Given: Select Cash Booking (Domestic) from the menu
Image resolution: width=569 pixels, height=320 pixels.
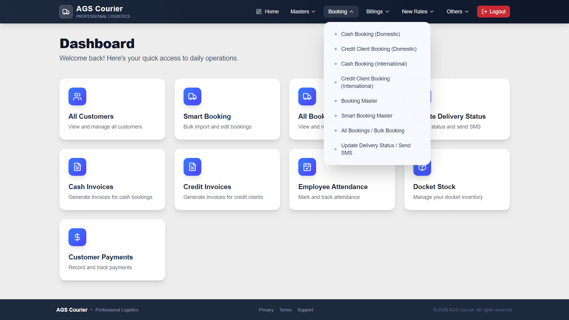Looking at the screenshot, I should [371, 34].
